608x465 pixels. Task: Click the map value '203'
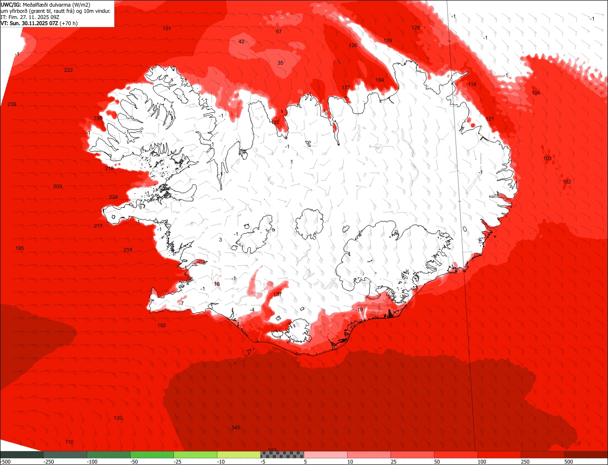(57, 186)
